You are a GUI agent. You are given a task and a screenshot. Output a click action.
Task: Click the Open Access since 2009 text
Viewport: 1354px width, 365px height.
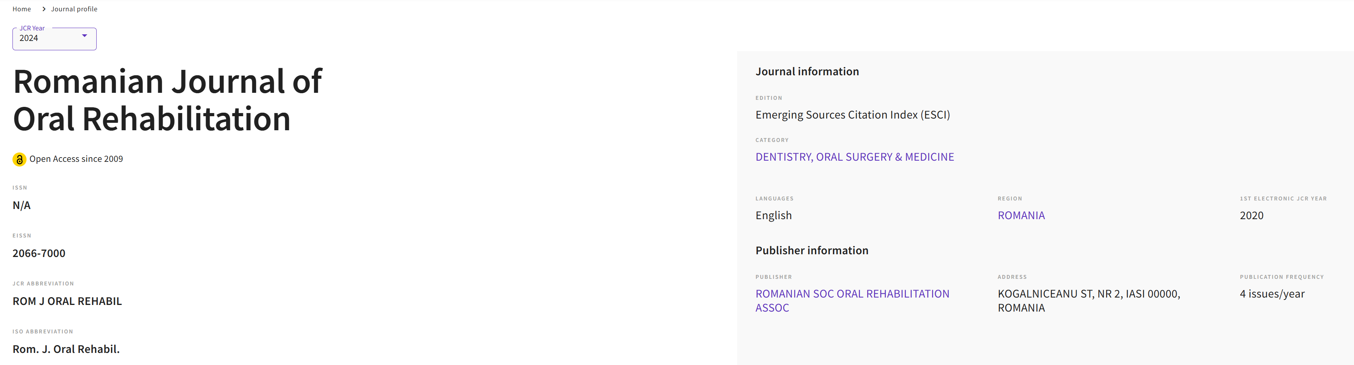76,159
